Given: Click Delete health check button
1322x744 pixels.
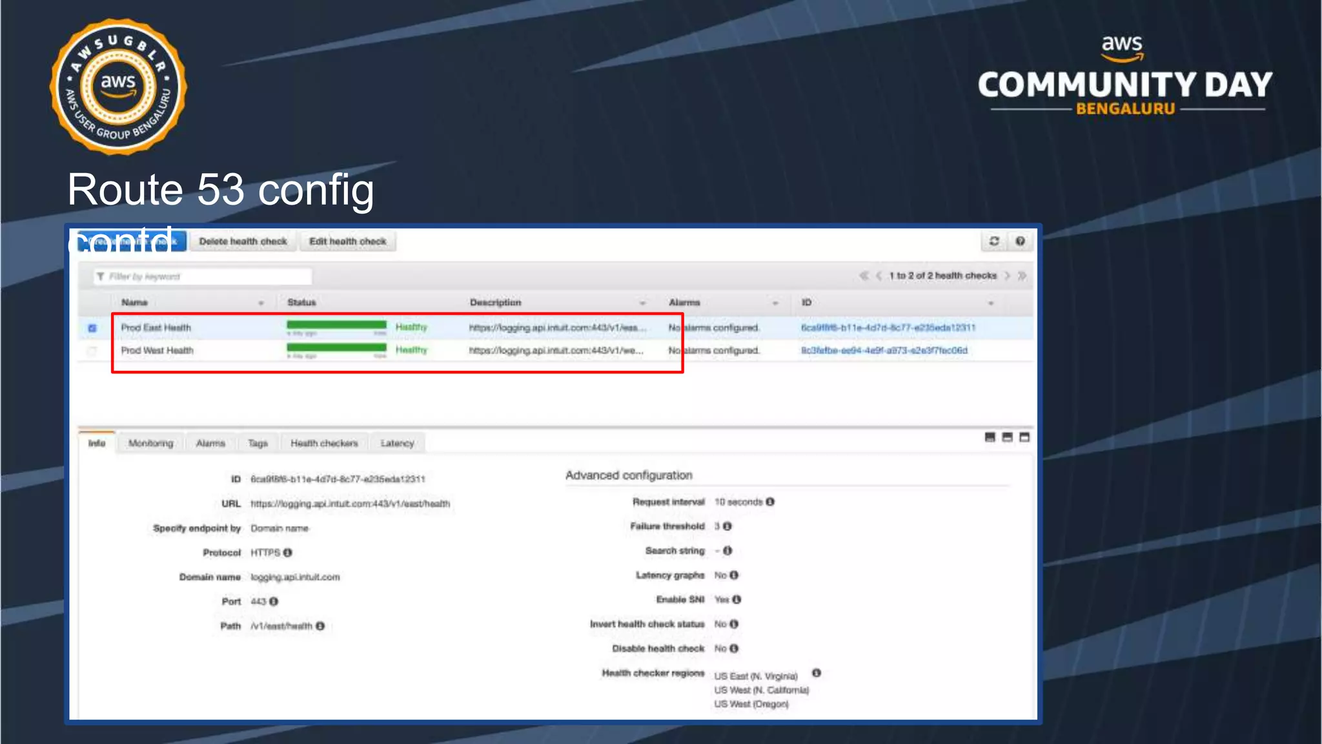Looking at the screenshot, I should [243, 242].
